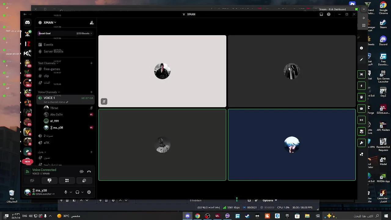Click pencil edit icon in right sidebar
Image resolution: width=391 pixels, height=220 pixels.
tap(361, 60)
